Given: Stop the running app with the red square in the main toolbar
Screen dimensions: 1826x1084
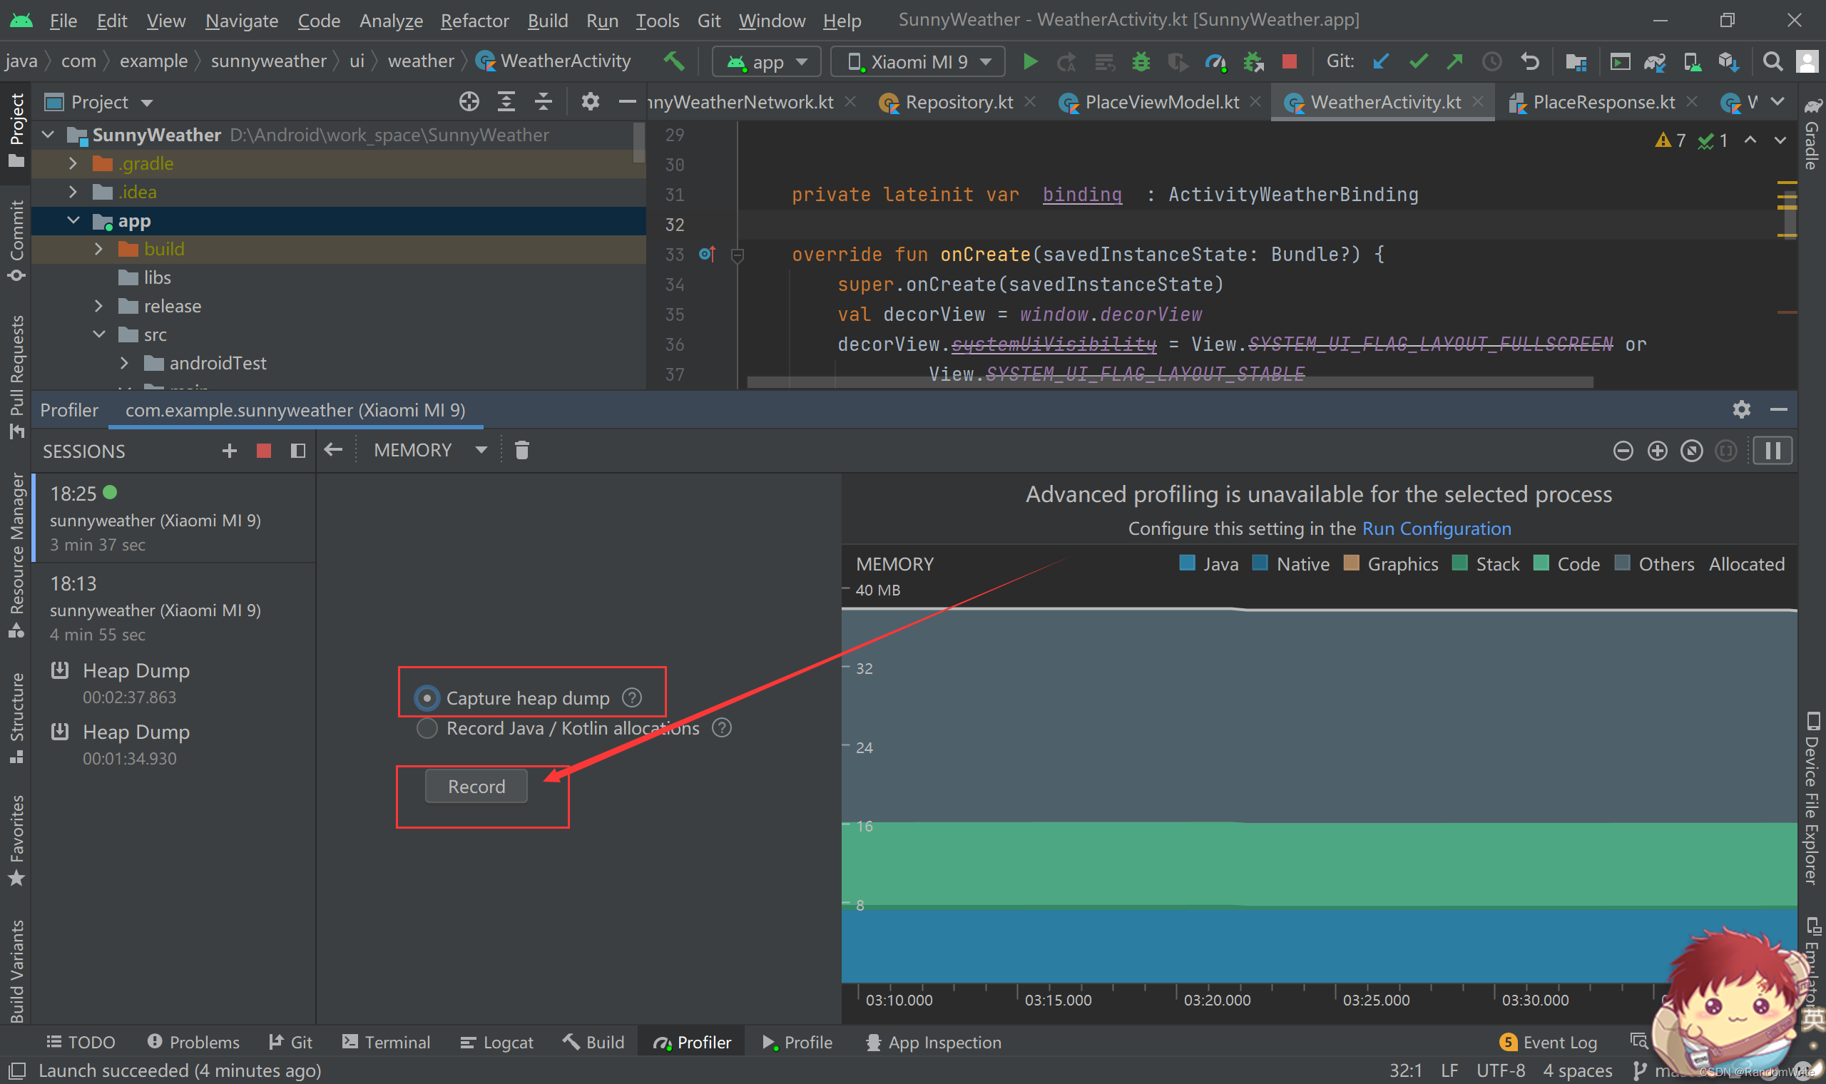Looking at the screenshot, I should coord(1289,62).
